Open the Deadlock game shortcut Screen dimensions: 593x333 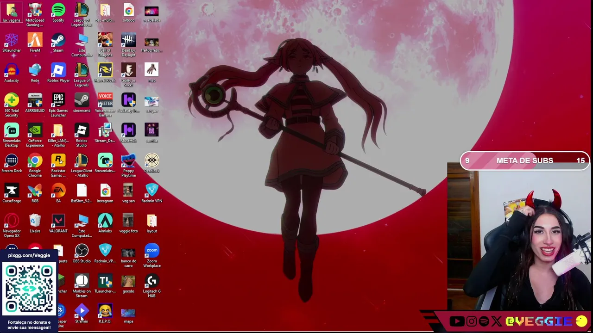(151, 163)
